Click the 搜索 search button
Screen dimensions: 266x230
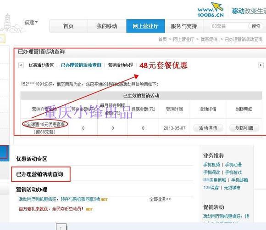(256, 26)
